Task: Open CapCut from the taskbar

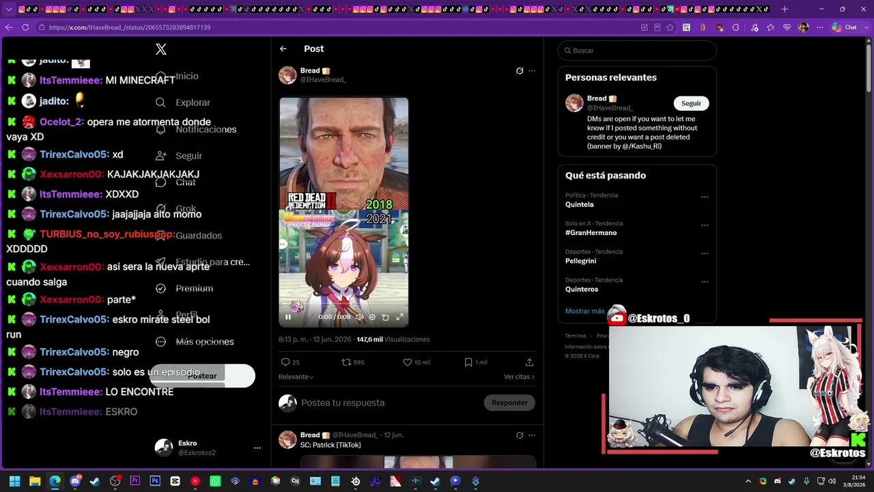Action: point(175,481)
